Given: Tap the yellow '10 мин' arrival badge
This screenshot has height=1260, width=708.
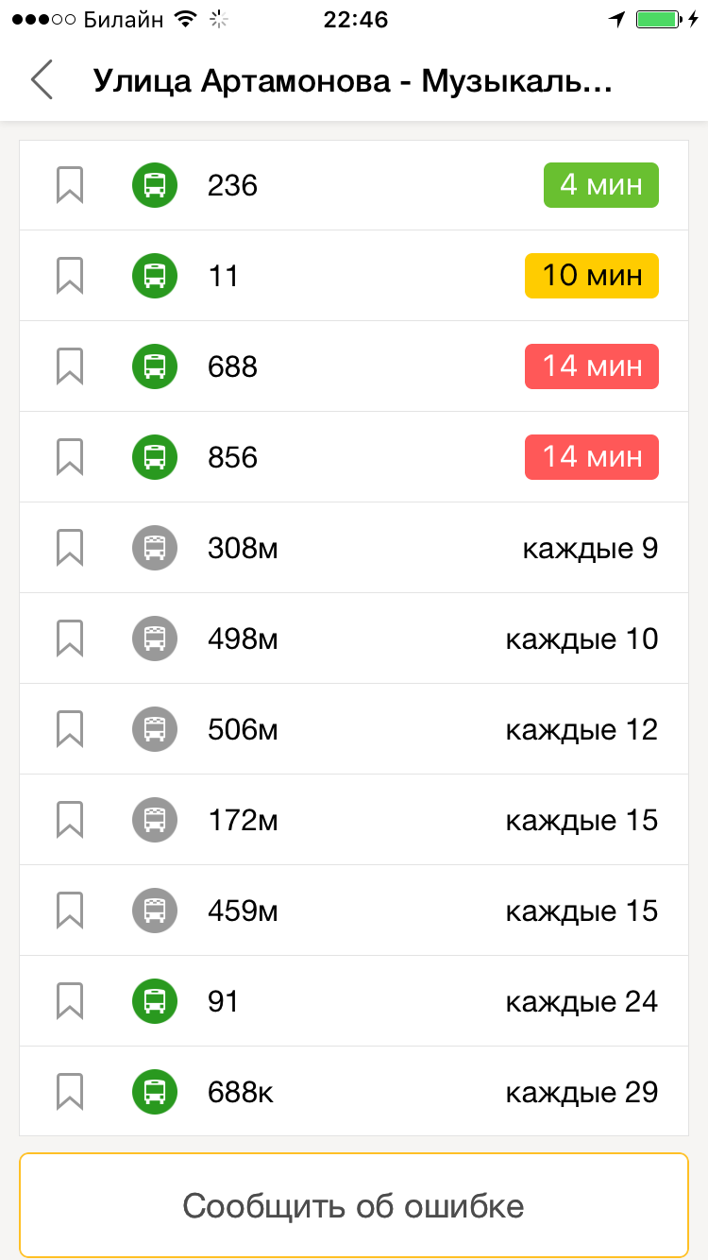Looking at the screenshot, I should click(x=591, y=276).
